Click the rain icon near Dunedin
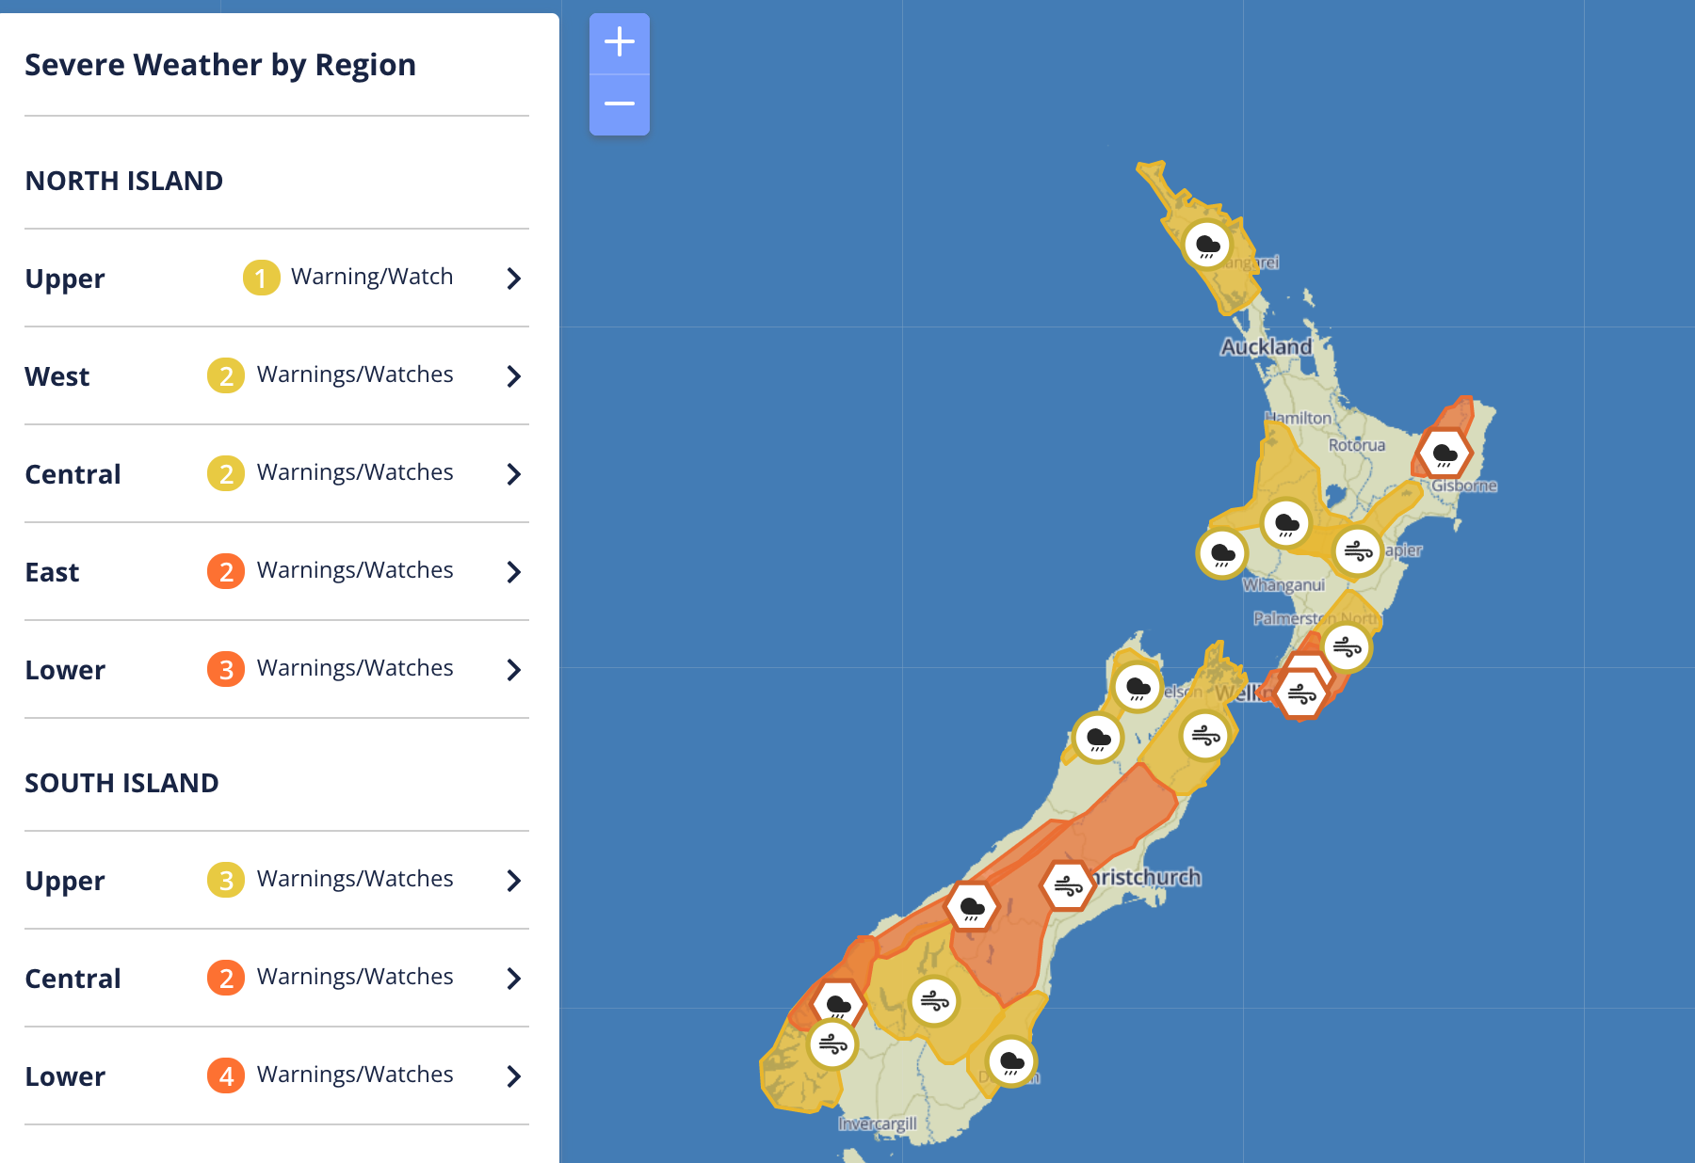Image resolution: width=1695 pixels, height=1163 pixels. point(1011,1061)
